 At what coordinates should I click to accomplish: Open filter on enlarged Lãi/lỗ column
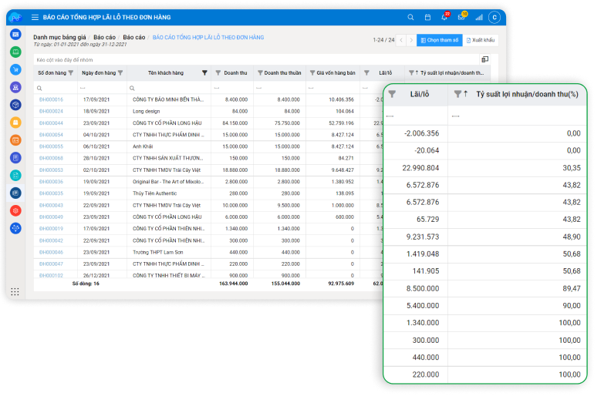click(x=392, y=94)
